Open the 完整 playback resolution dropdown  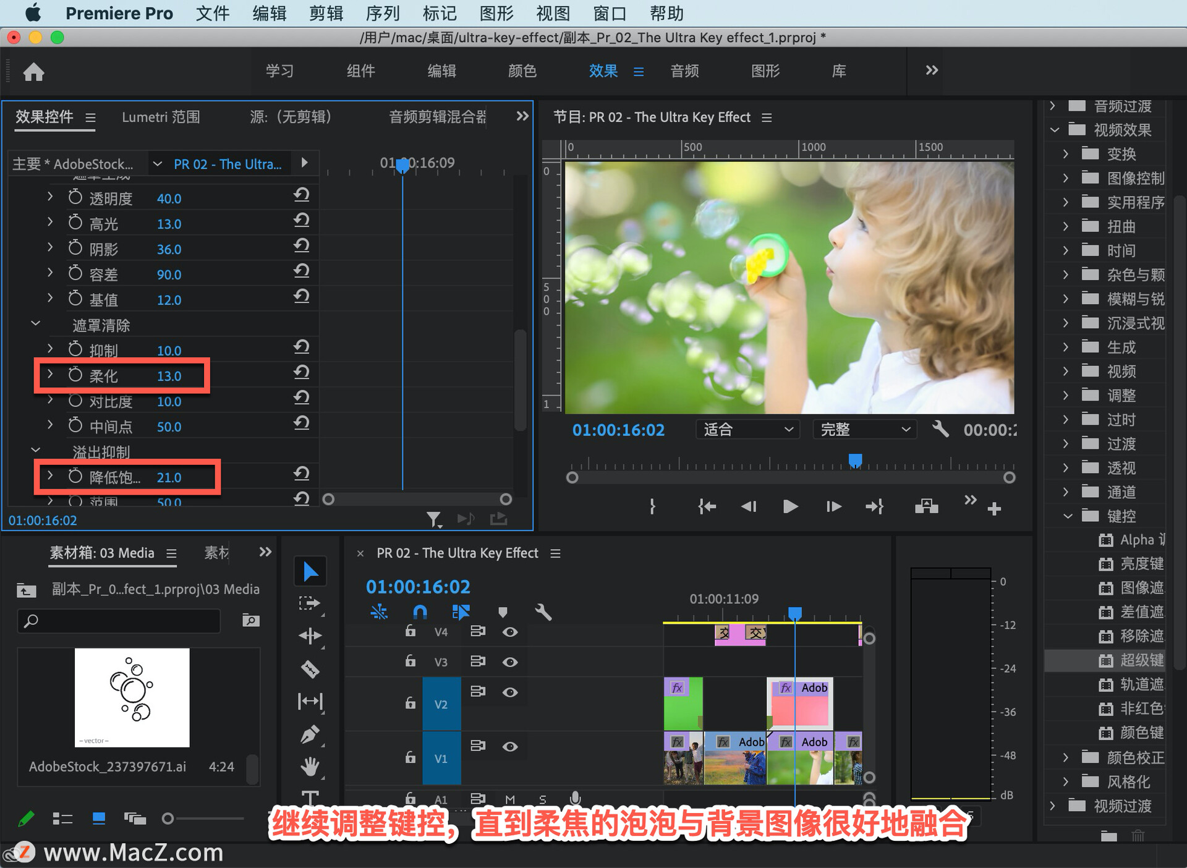(x=864, y=429)
